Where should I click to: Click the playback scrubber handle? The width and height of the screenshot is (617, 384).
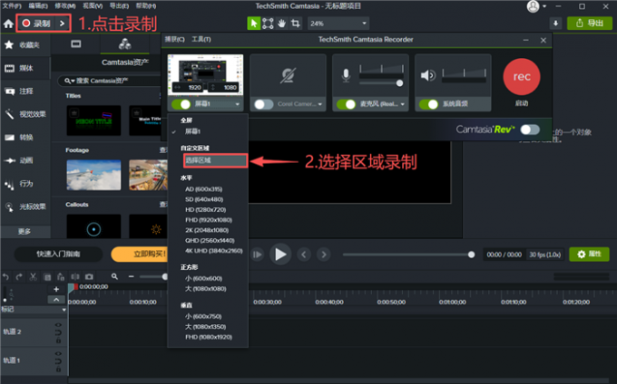click(x=471, y=254)
